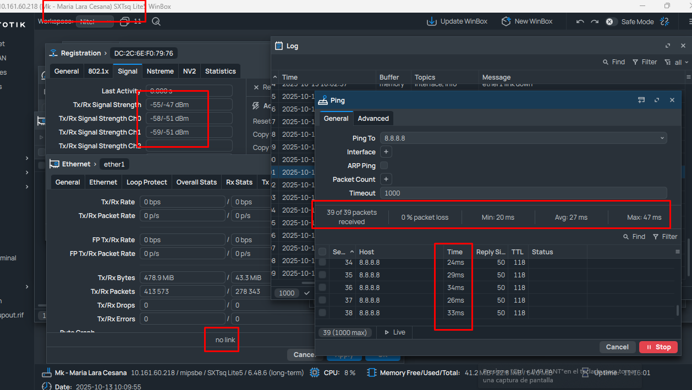Viewport: 692px width, 390px height.
Task: Expand the Interface field with plus button
Action: click(x=386, y=152)
